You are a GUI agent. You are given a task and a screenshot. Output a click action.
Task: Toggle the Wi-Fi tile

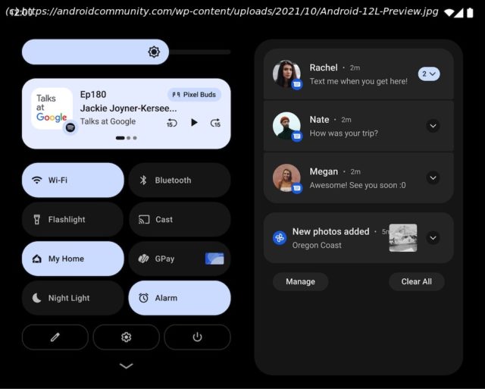tap(73, 180)
